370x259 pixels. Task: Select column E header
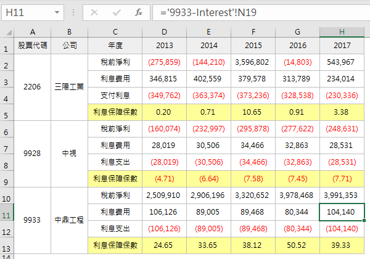tap(208, 32)
